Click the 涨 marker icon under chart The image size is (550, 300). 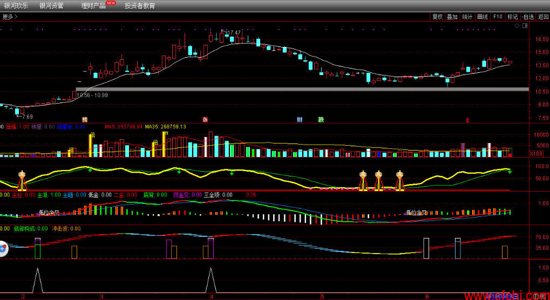click(205, 119)
